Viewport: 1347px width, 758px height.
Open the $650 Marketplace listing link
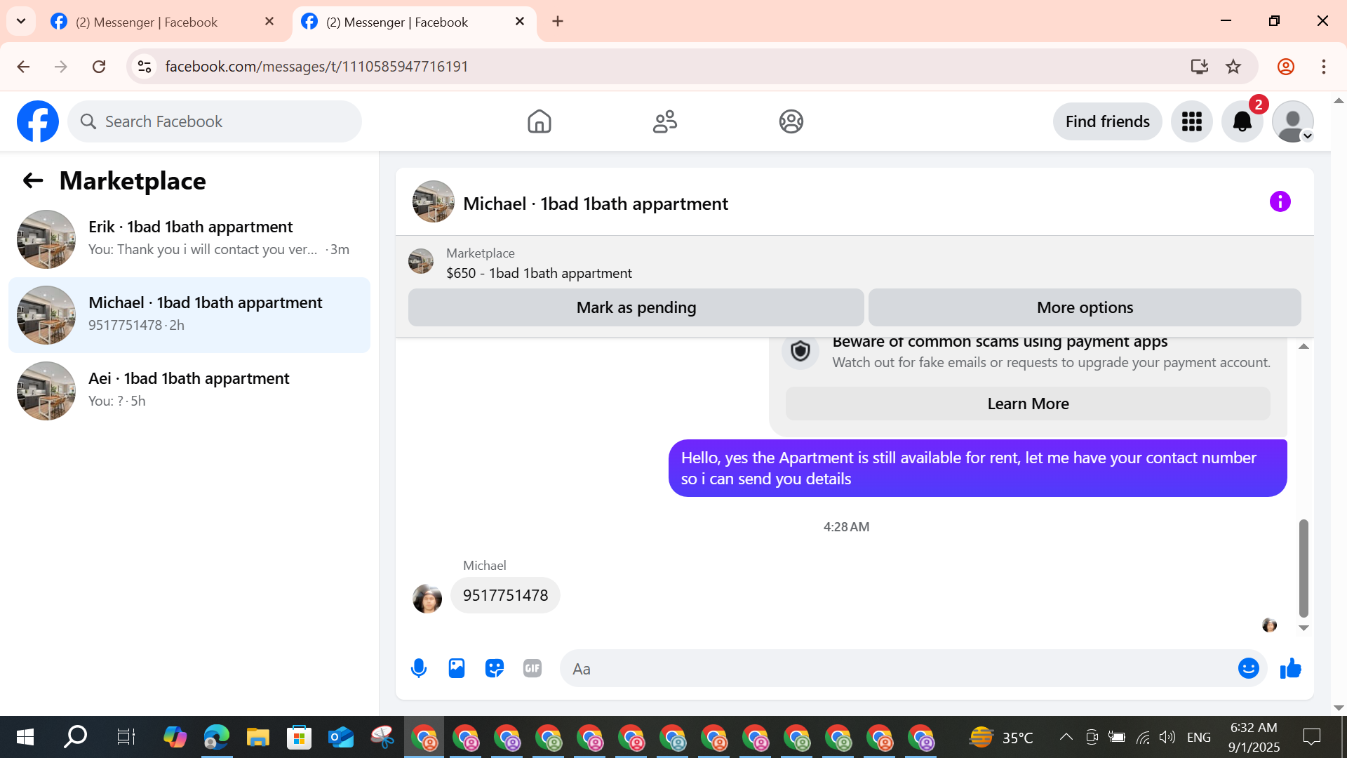539,273
